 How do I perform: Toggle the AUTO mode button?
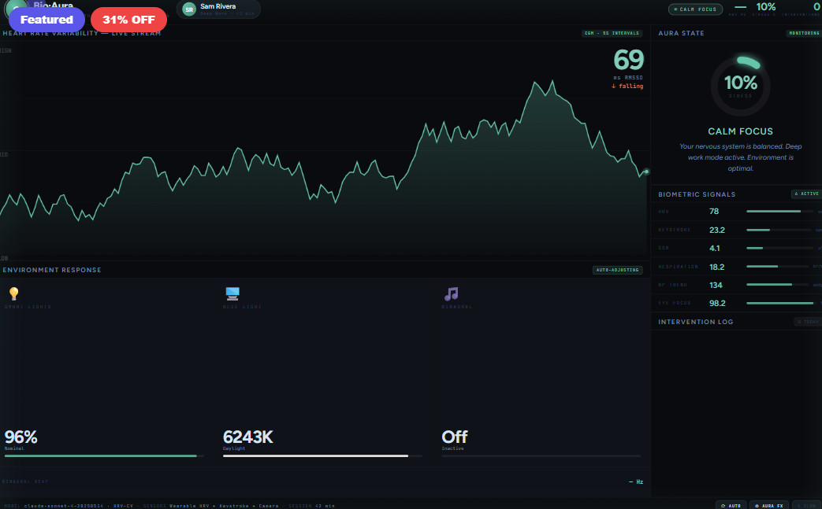pos(731,505)
